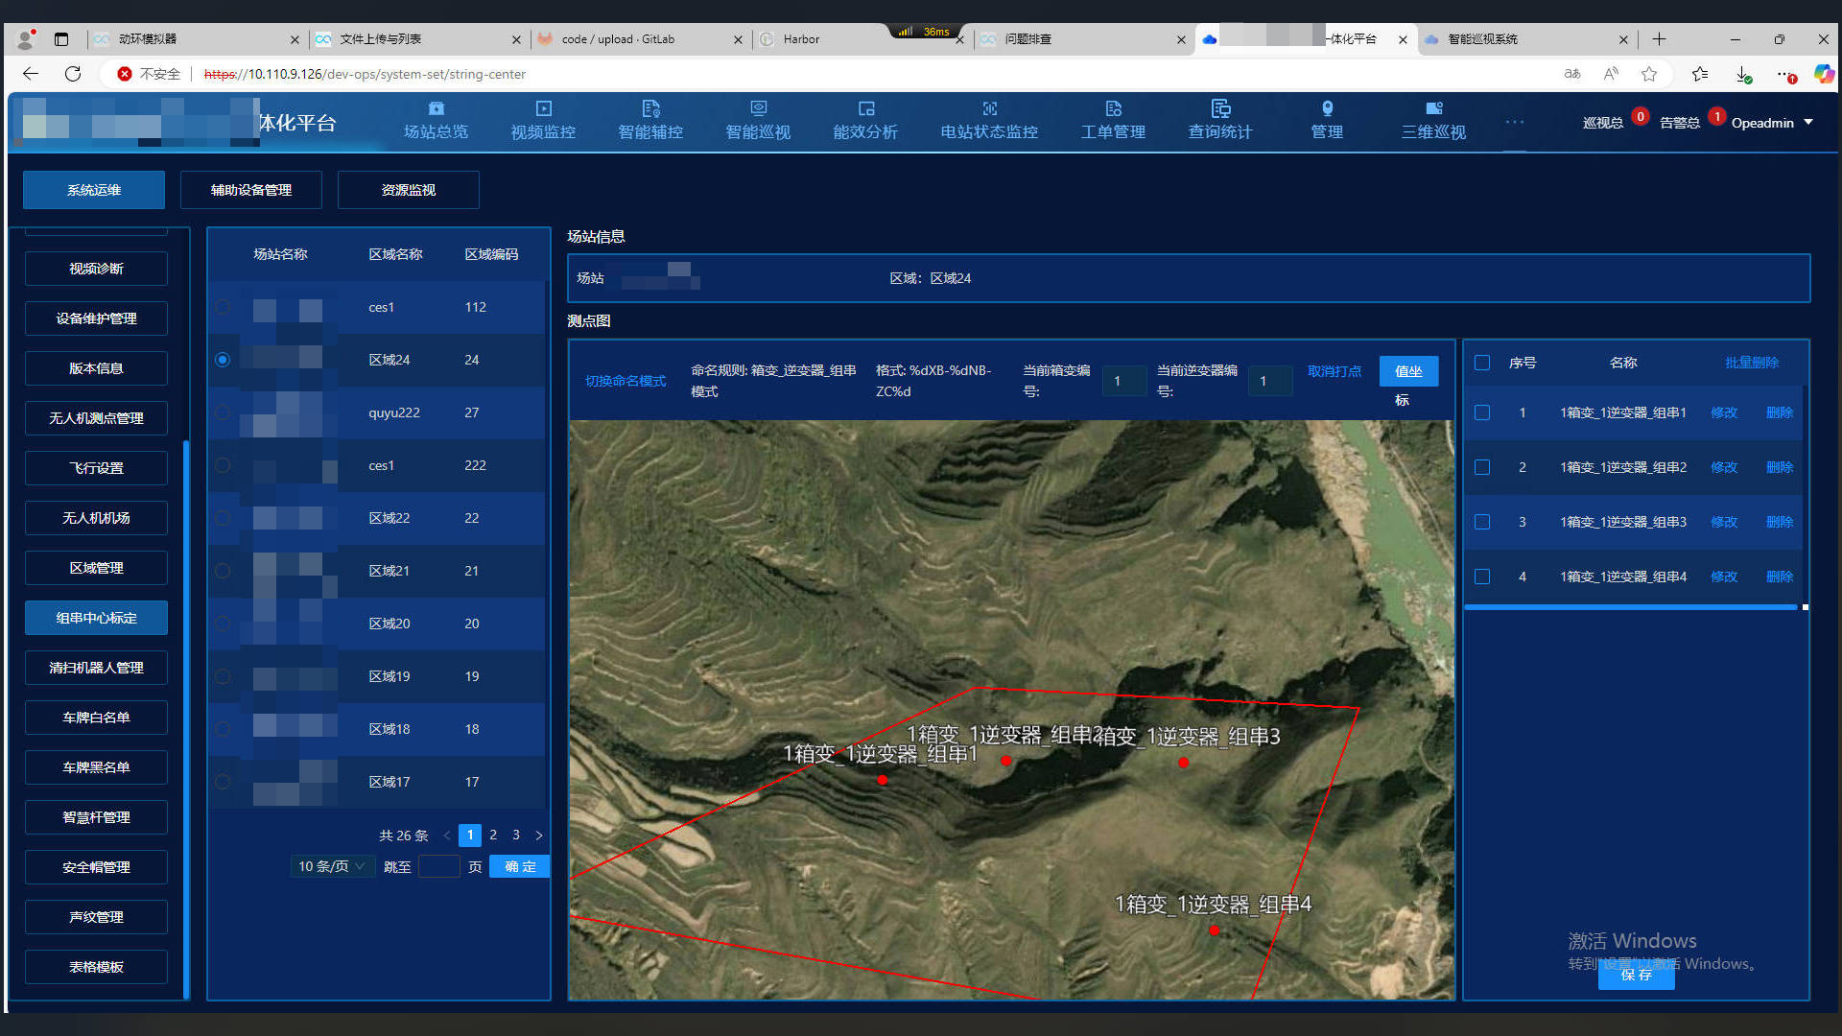Screen dimensions: 1842x1036
Task: Open the browser favorites list icon
Action: click(1700, 74)
